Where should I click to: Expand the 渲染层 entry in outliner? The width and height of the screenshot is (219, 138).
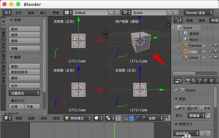(181, 33)
